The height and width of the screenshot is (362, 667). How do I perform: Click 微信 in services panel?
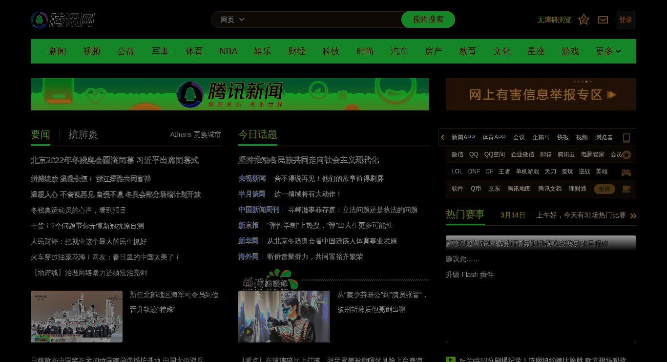click(x=458, y=154)
